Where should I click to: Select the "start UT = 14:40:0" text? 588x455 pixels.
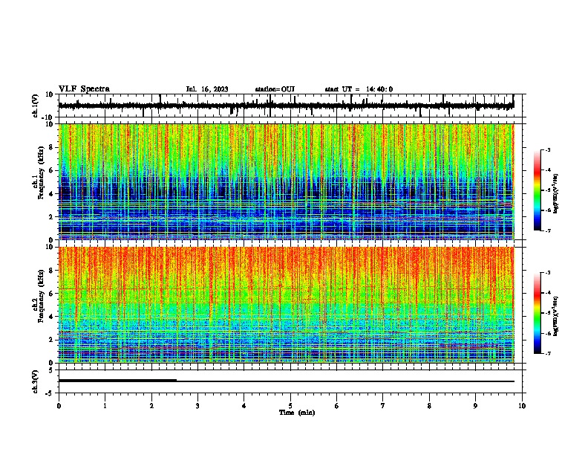click(359, 89)
